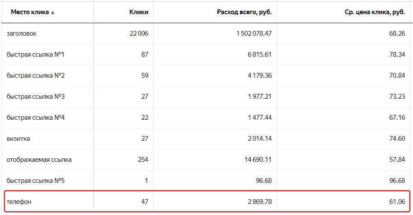Click the 2 869.78 expense for телефон

click(256, 202)
